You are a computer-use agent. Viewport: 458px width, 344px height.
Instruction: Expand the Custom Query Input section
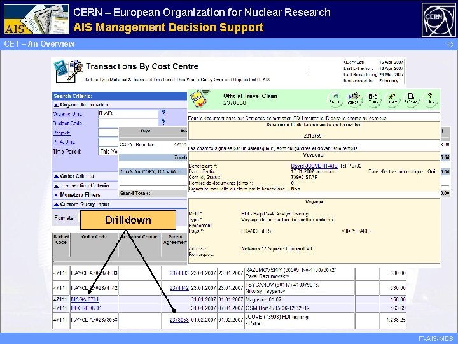point(57,204)
